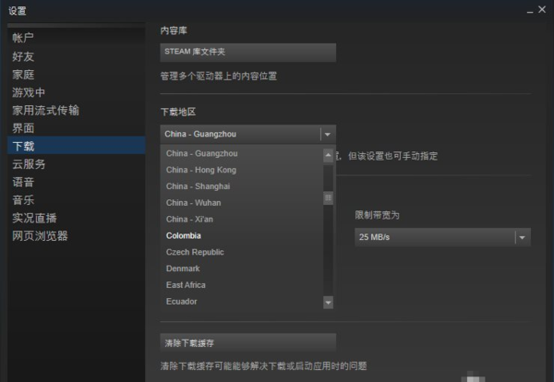The image size is (554, 382).
Task: Open the 网页浏览器 settings category
Action: point(76,236)
